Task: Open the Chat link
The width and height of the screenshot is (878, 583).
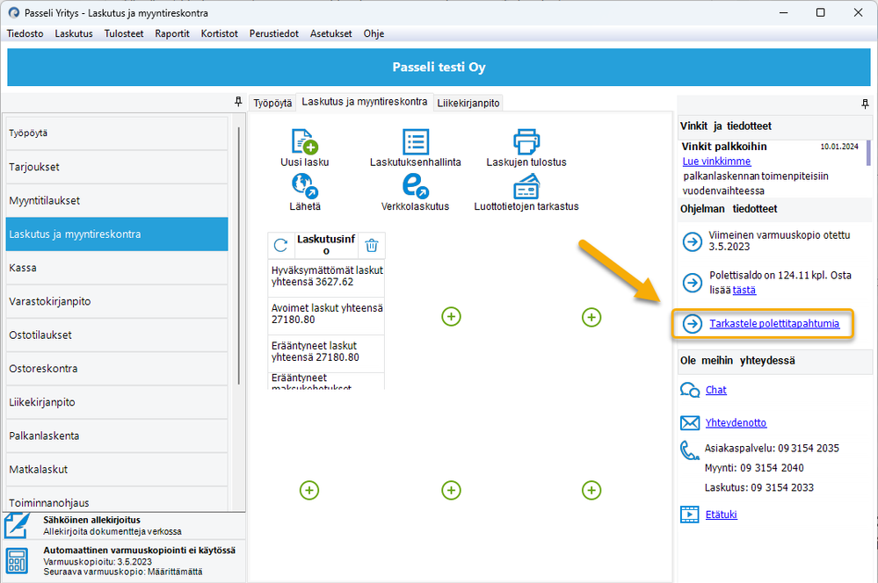Action: tap(716, 390)
